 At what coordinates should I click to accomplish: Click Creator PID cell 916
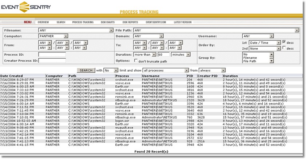click(200, 128)
